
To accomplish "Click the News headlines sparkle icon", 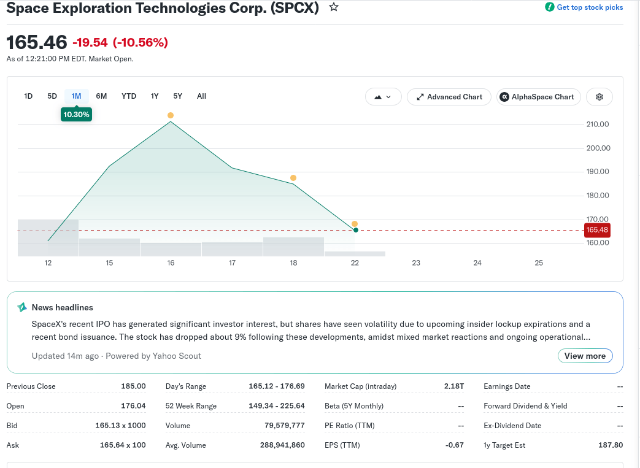I will (22, 307).
